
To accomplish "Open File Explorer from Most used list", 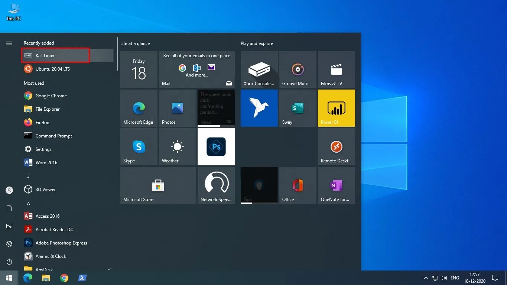I will pos(67,109).
